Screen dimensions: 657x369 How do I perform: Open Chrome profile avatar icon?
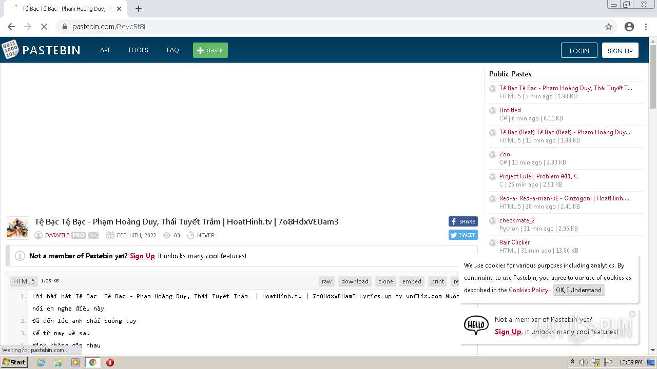[x=629, y=27]
